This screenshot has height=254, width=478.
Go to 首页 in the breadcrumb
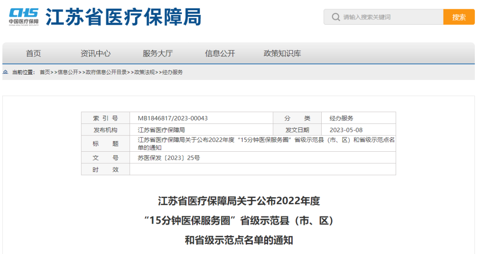coord(45,72)
